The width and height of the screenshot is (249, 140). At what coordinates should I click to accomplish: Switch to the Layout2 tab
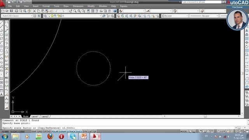[x=45, y=117]
